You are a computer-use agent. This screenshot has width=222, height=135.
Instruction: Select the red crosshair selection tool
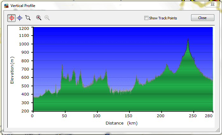[x=11, y=18]
